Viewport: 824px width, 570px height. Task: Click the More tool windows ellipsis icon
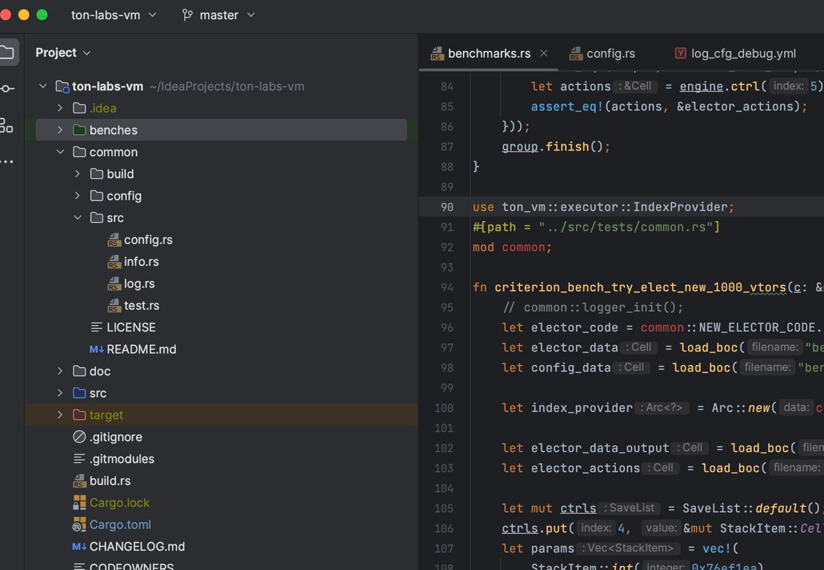tap(7, 161)
